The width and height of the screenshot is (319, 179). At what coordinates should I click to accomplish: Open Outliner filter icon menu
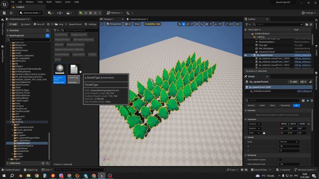point(247,24)
